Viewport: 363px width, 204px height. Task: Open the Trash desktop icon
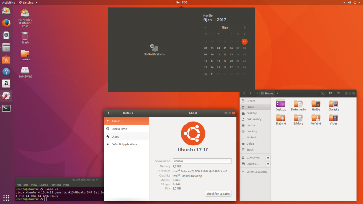pos(25,38)
